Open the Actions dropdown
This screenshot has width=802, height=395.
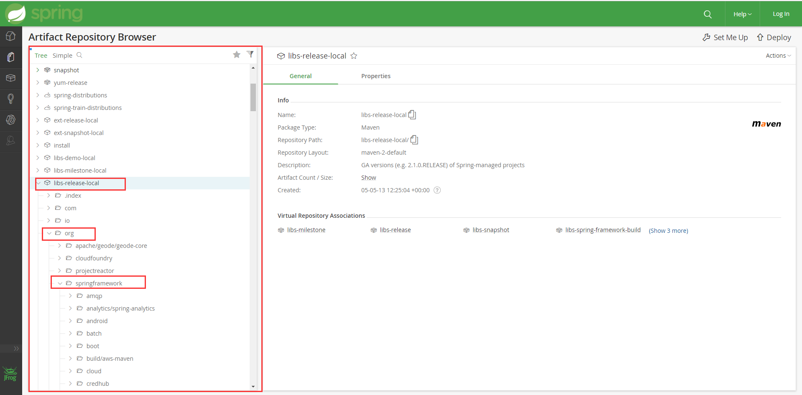[x=778, y=56]
